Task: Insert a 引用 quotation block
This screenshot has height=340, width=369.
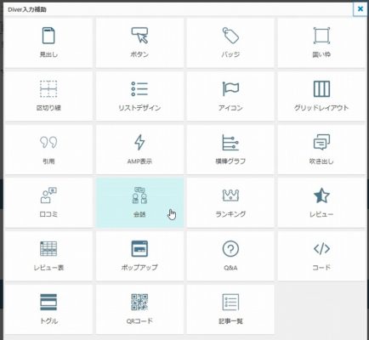Action: point(48,150)
